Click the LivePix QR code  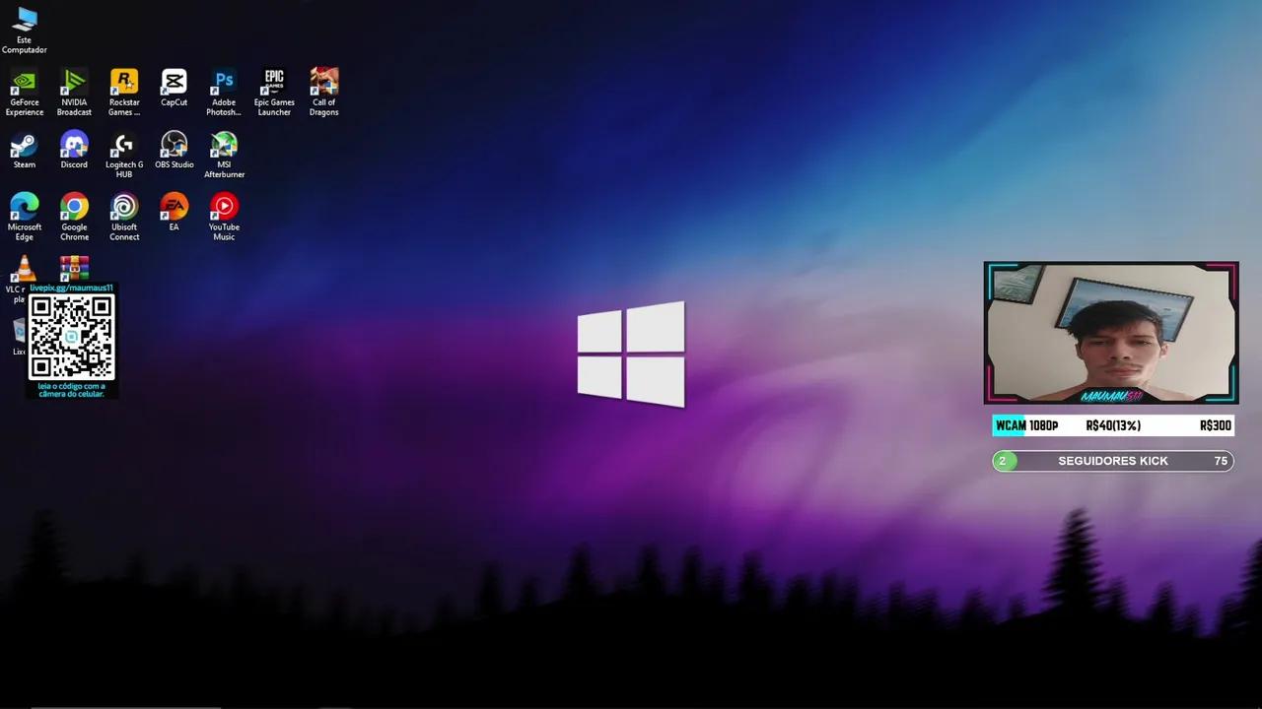71,337
